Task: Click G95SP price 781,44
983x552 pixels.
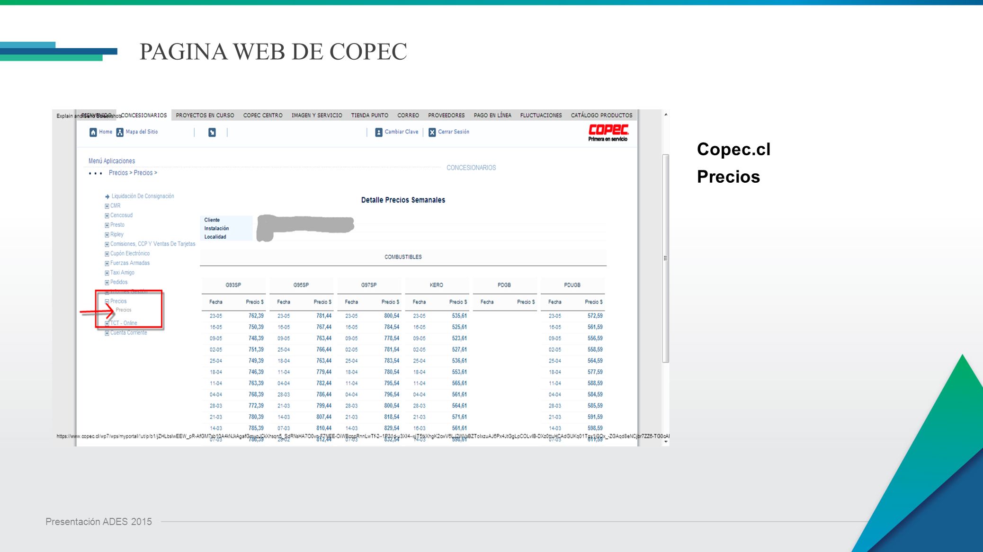Action: (324, 316)
